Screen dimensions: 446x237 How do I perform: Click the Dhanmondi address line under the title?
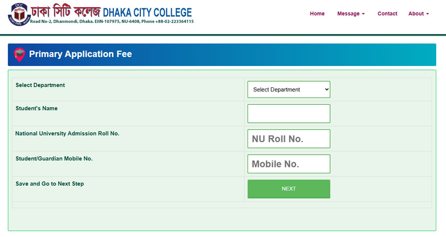click(x=111, y=21)
